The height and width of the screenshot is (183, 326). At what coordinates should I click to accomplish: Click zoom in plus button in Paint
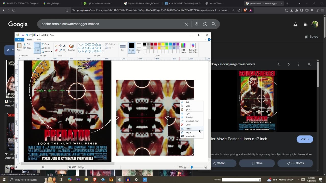[x=206, y=167]
